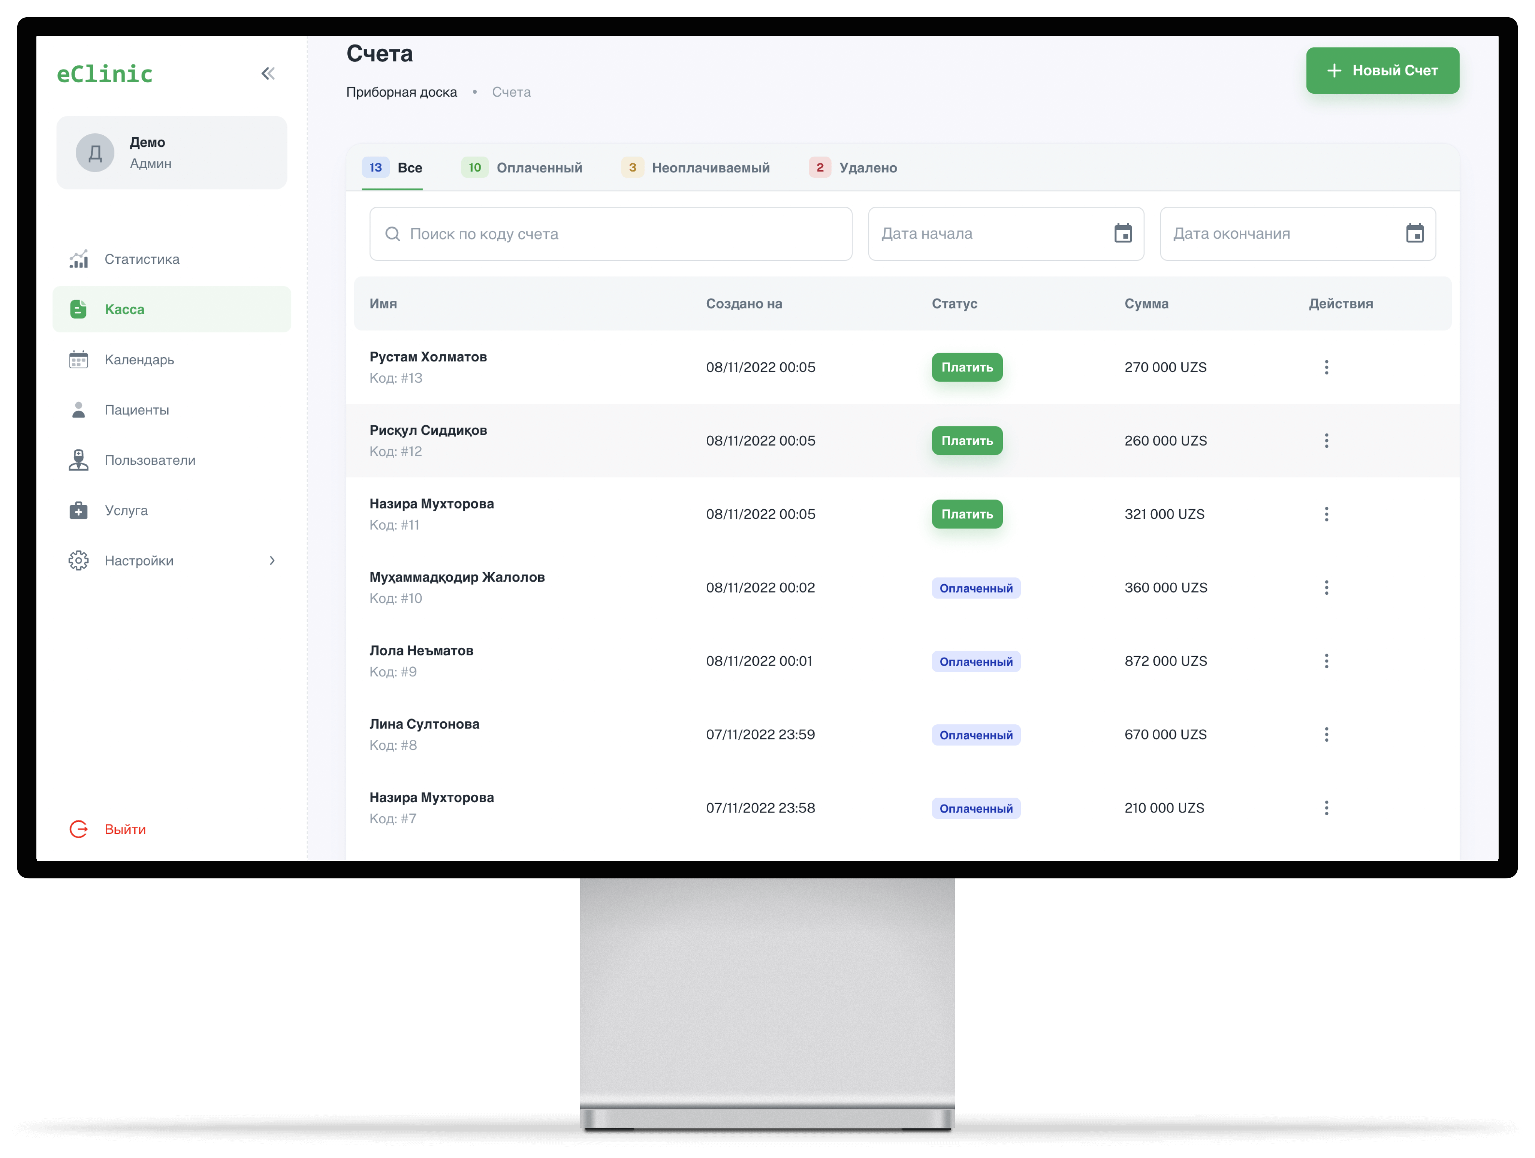Open the actions menu for Лина Султонова
This screenshot has height=1158, width=1535.
(1326, 735)
